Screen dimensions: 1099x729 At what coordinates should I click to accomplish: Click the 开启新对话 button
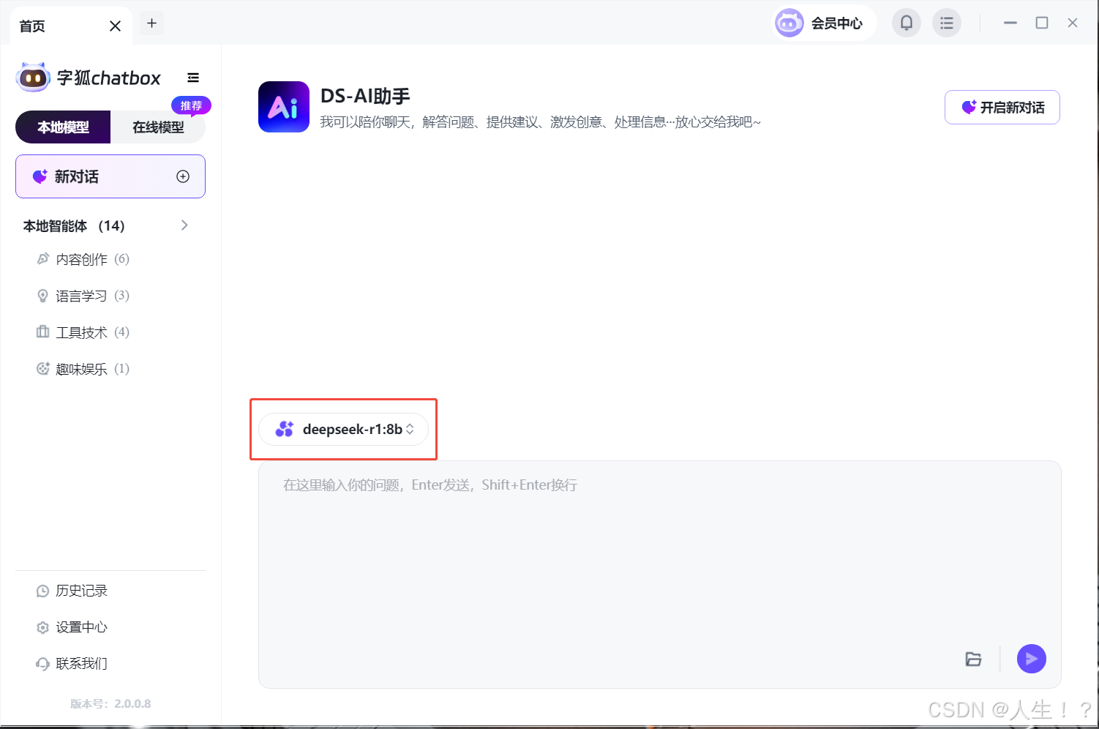click(1002, 108)
